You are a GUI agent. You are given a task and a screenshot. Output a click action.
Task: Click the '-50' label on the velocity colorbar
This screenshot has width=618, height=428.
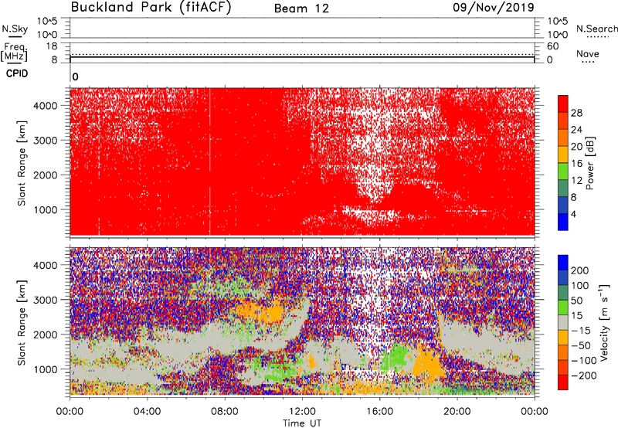click(x=581, y=345)
